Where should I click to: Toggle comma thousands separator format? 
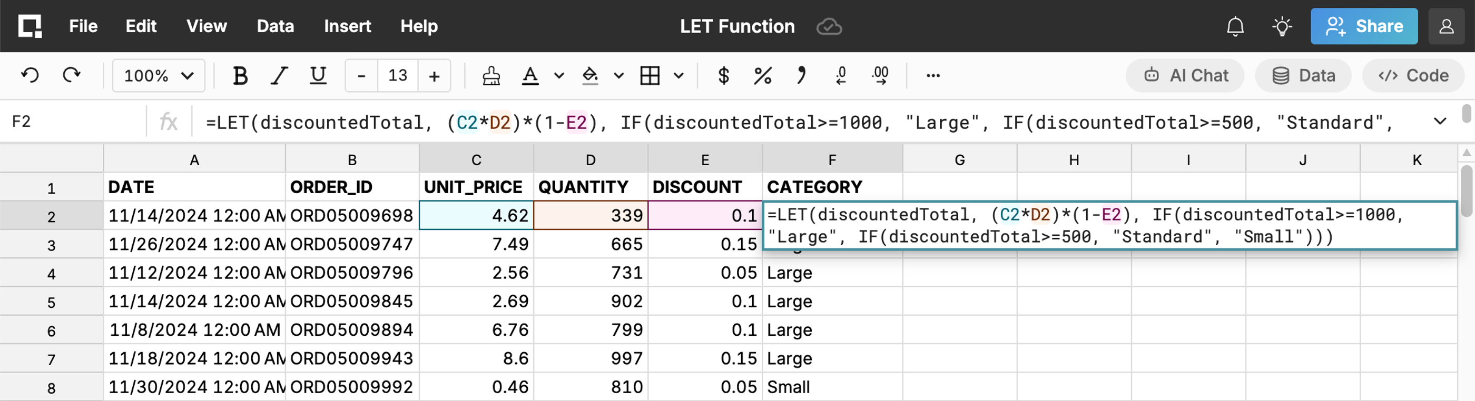(x=802, y=75)
